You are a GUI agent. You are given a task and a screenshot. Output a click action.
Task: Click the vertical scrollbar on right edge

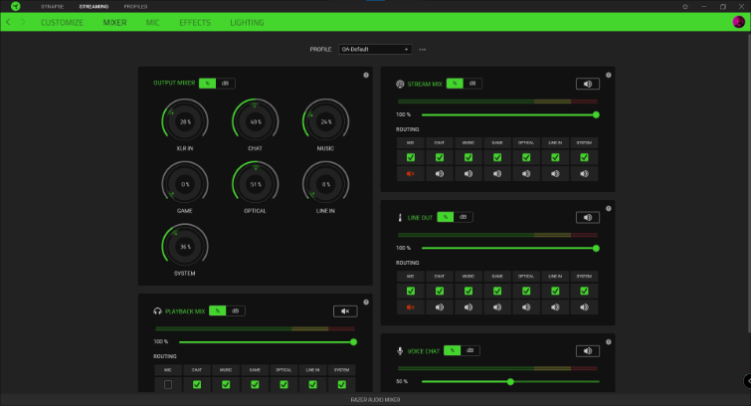tap(749, 182)
